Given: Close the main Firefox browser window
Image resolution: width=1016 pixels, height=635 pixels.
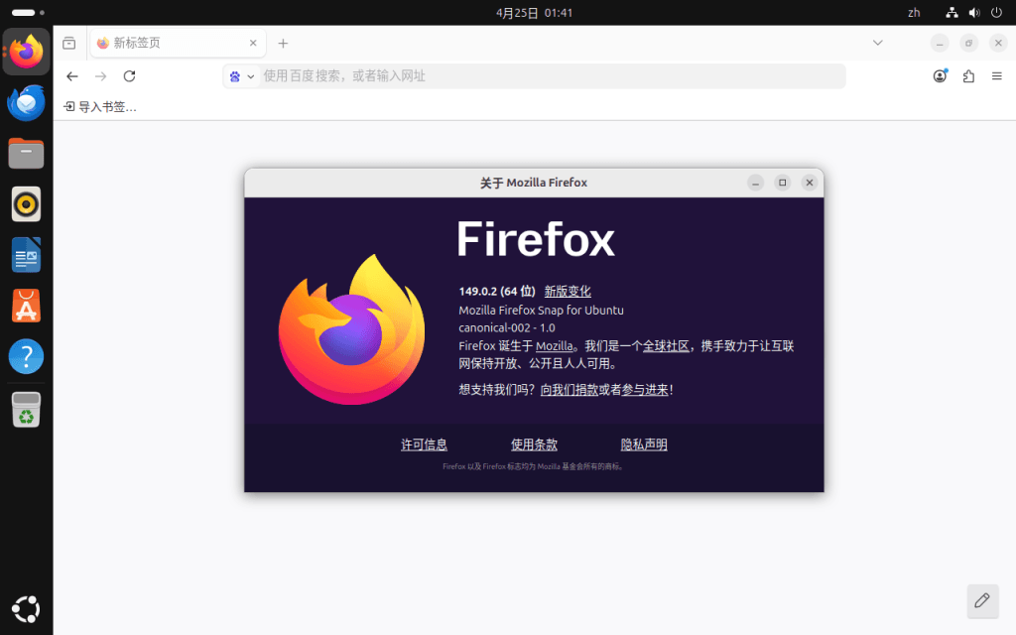Looking at the screenshot, I should click(998, 44).
